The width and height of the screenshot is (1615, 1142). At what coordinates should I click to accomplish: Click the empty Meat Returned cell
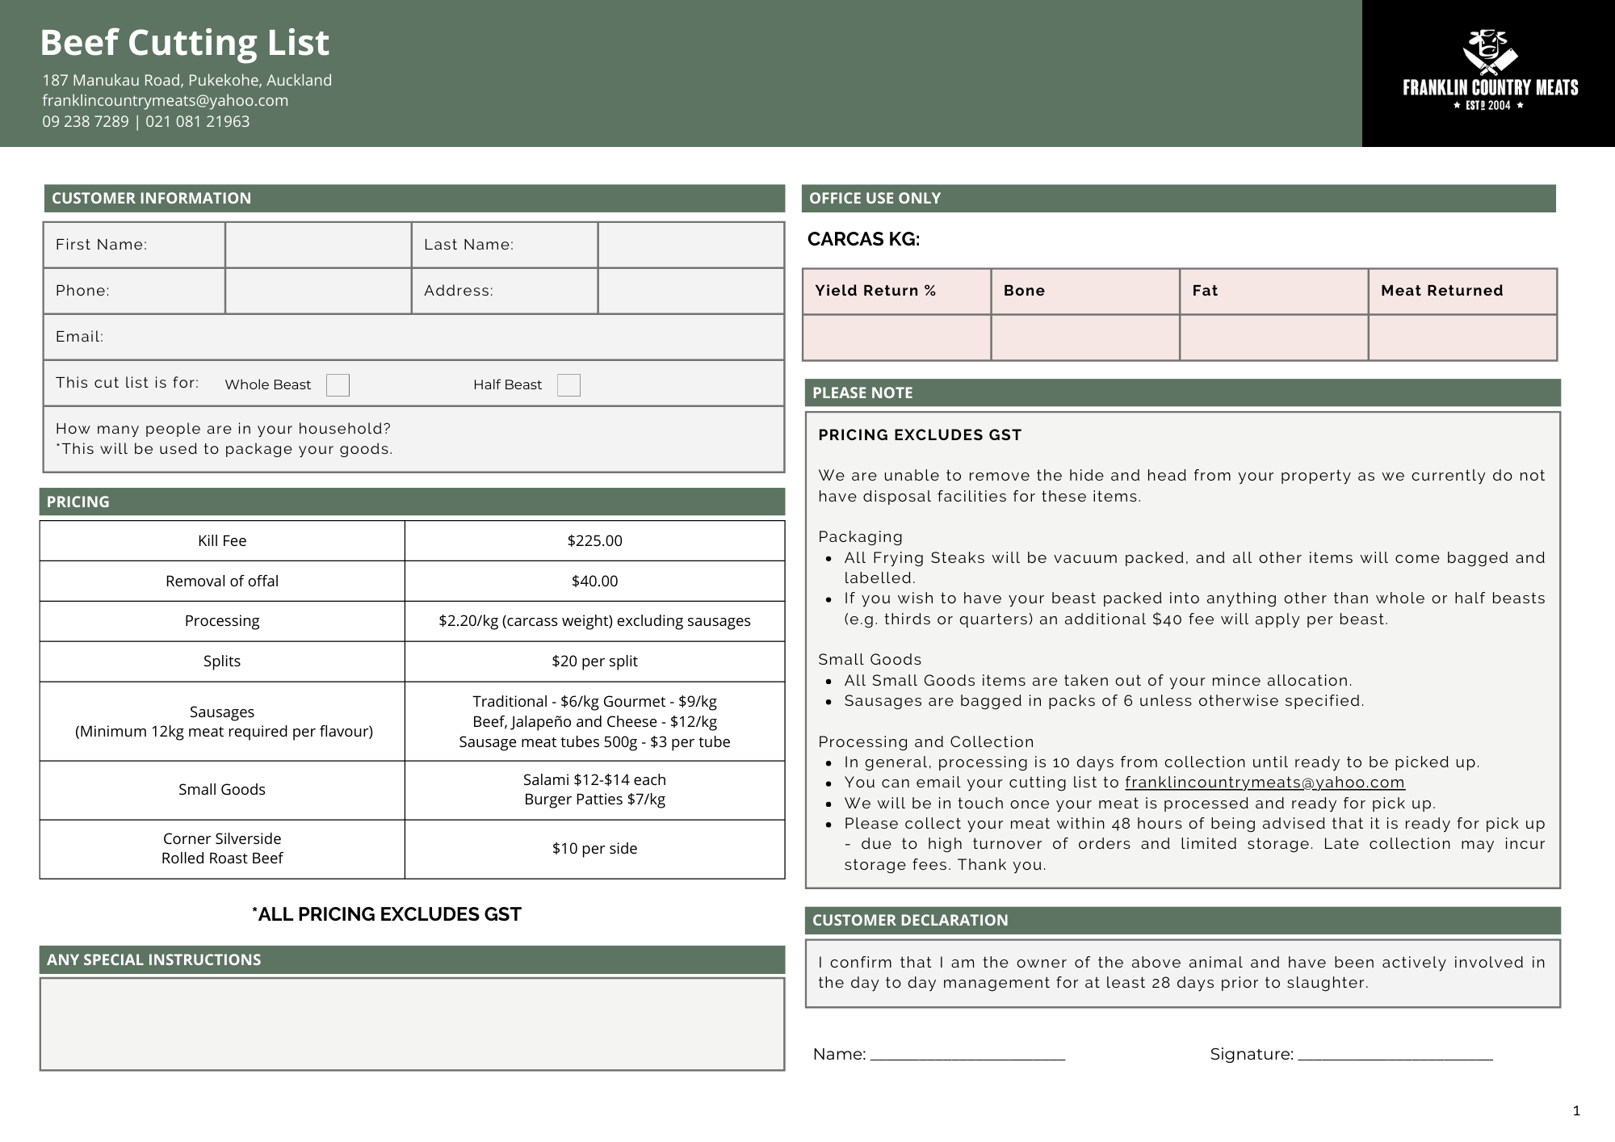[1463, 338]
